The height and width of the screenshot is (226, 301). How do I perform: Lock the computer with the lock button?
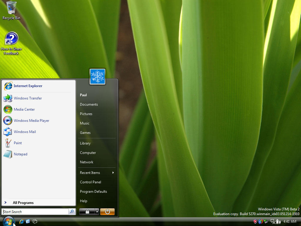[x=87, y=212]
